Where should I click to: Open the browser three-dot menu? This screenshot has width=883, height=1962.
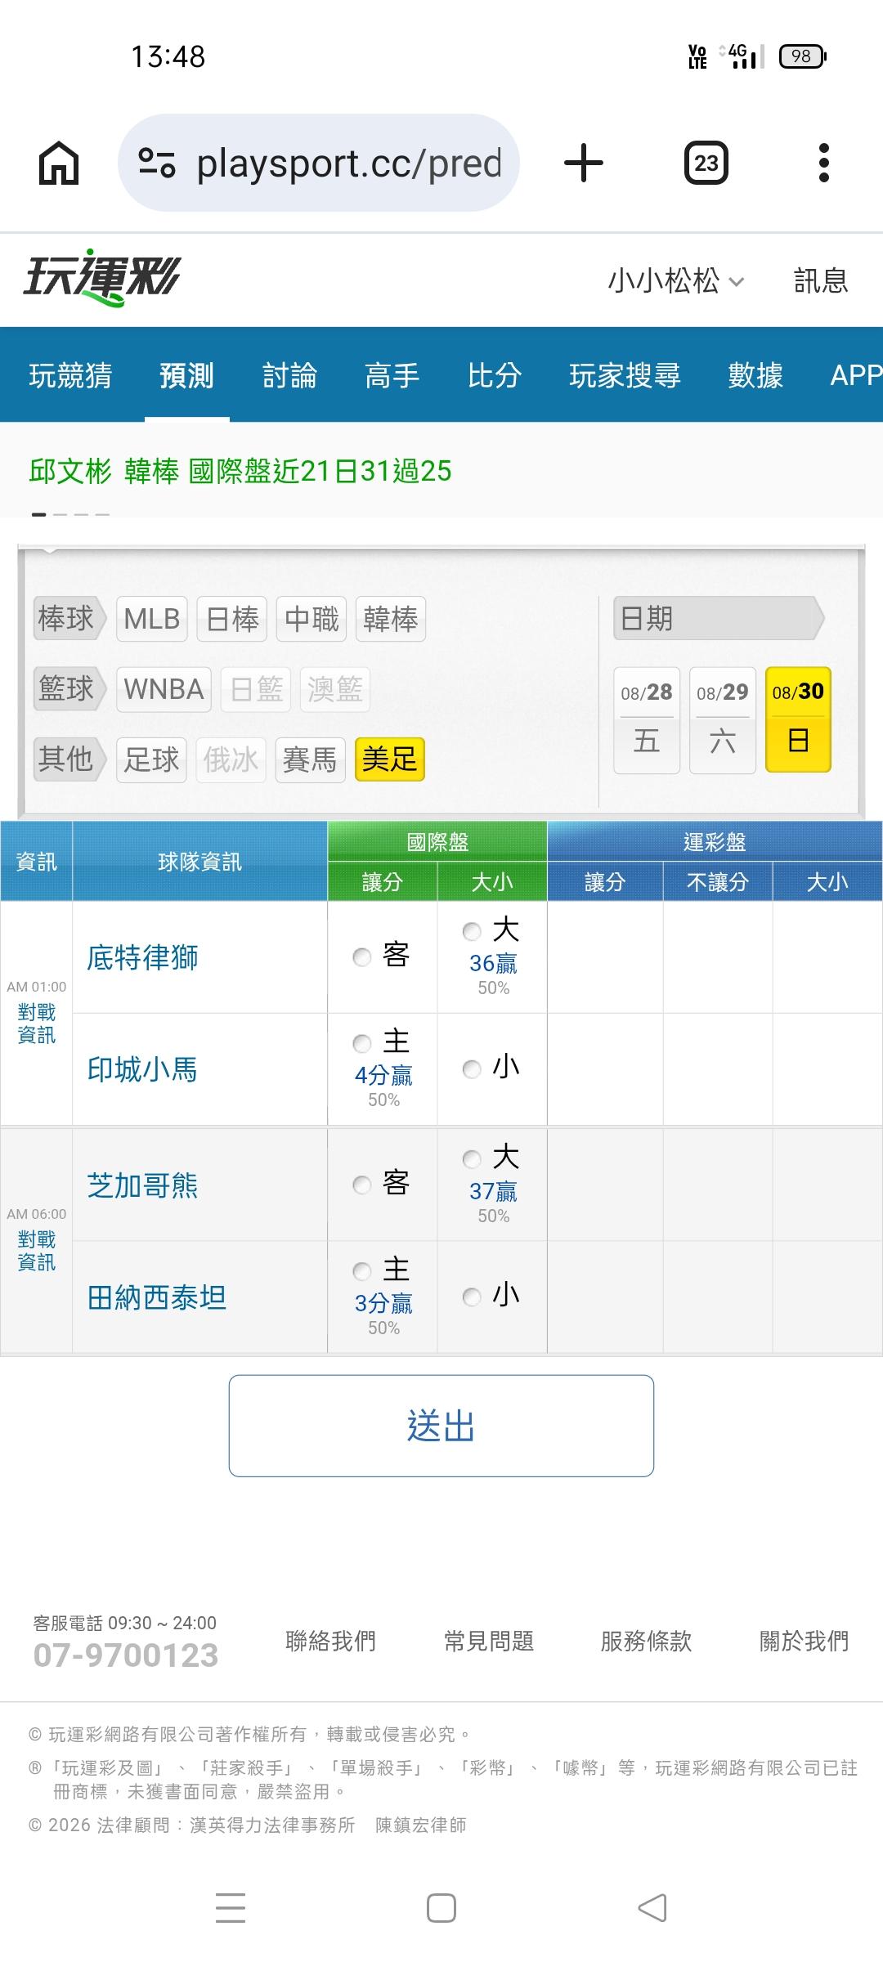pos(823,163)
